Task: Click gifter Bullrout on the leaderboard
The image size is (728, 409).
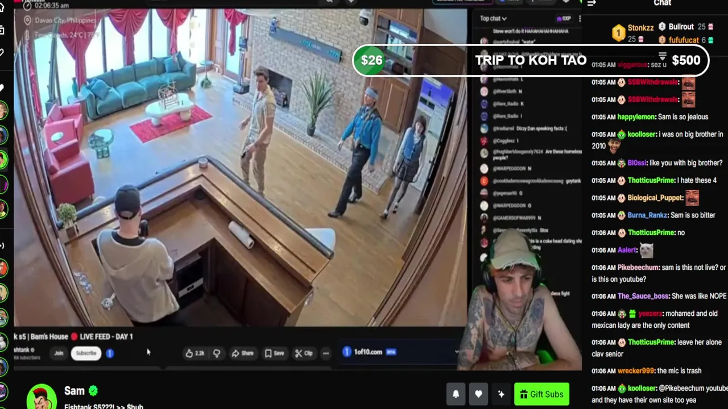Action: (681, 27)
